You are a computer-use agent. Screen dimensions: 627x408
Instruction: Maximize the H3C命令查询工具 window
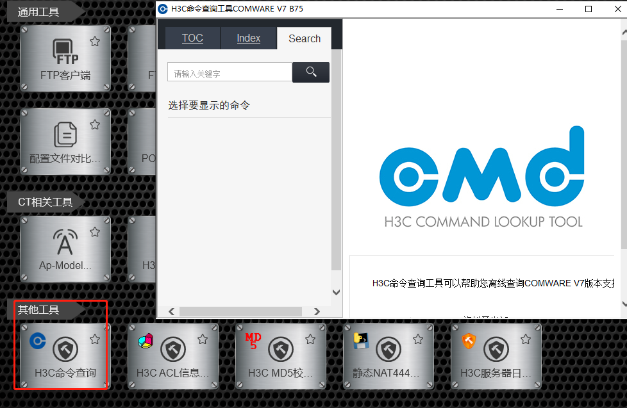[x=588, y=9]
